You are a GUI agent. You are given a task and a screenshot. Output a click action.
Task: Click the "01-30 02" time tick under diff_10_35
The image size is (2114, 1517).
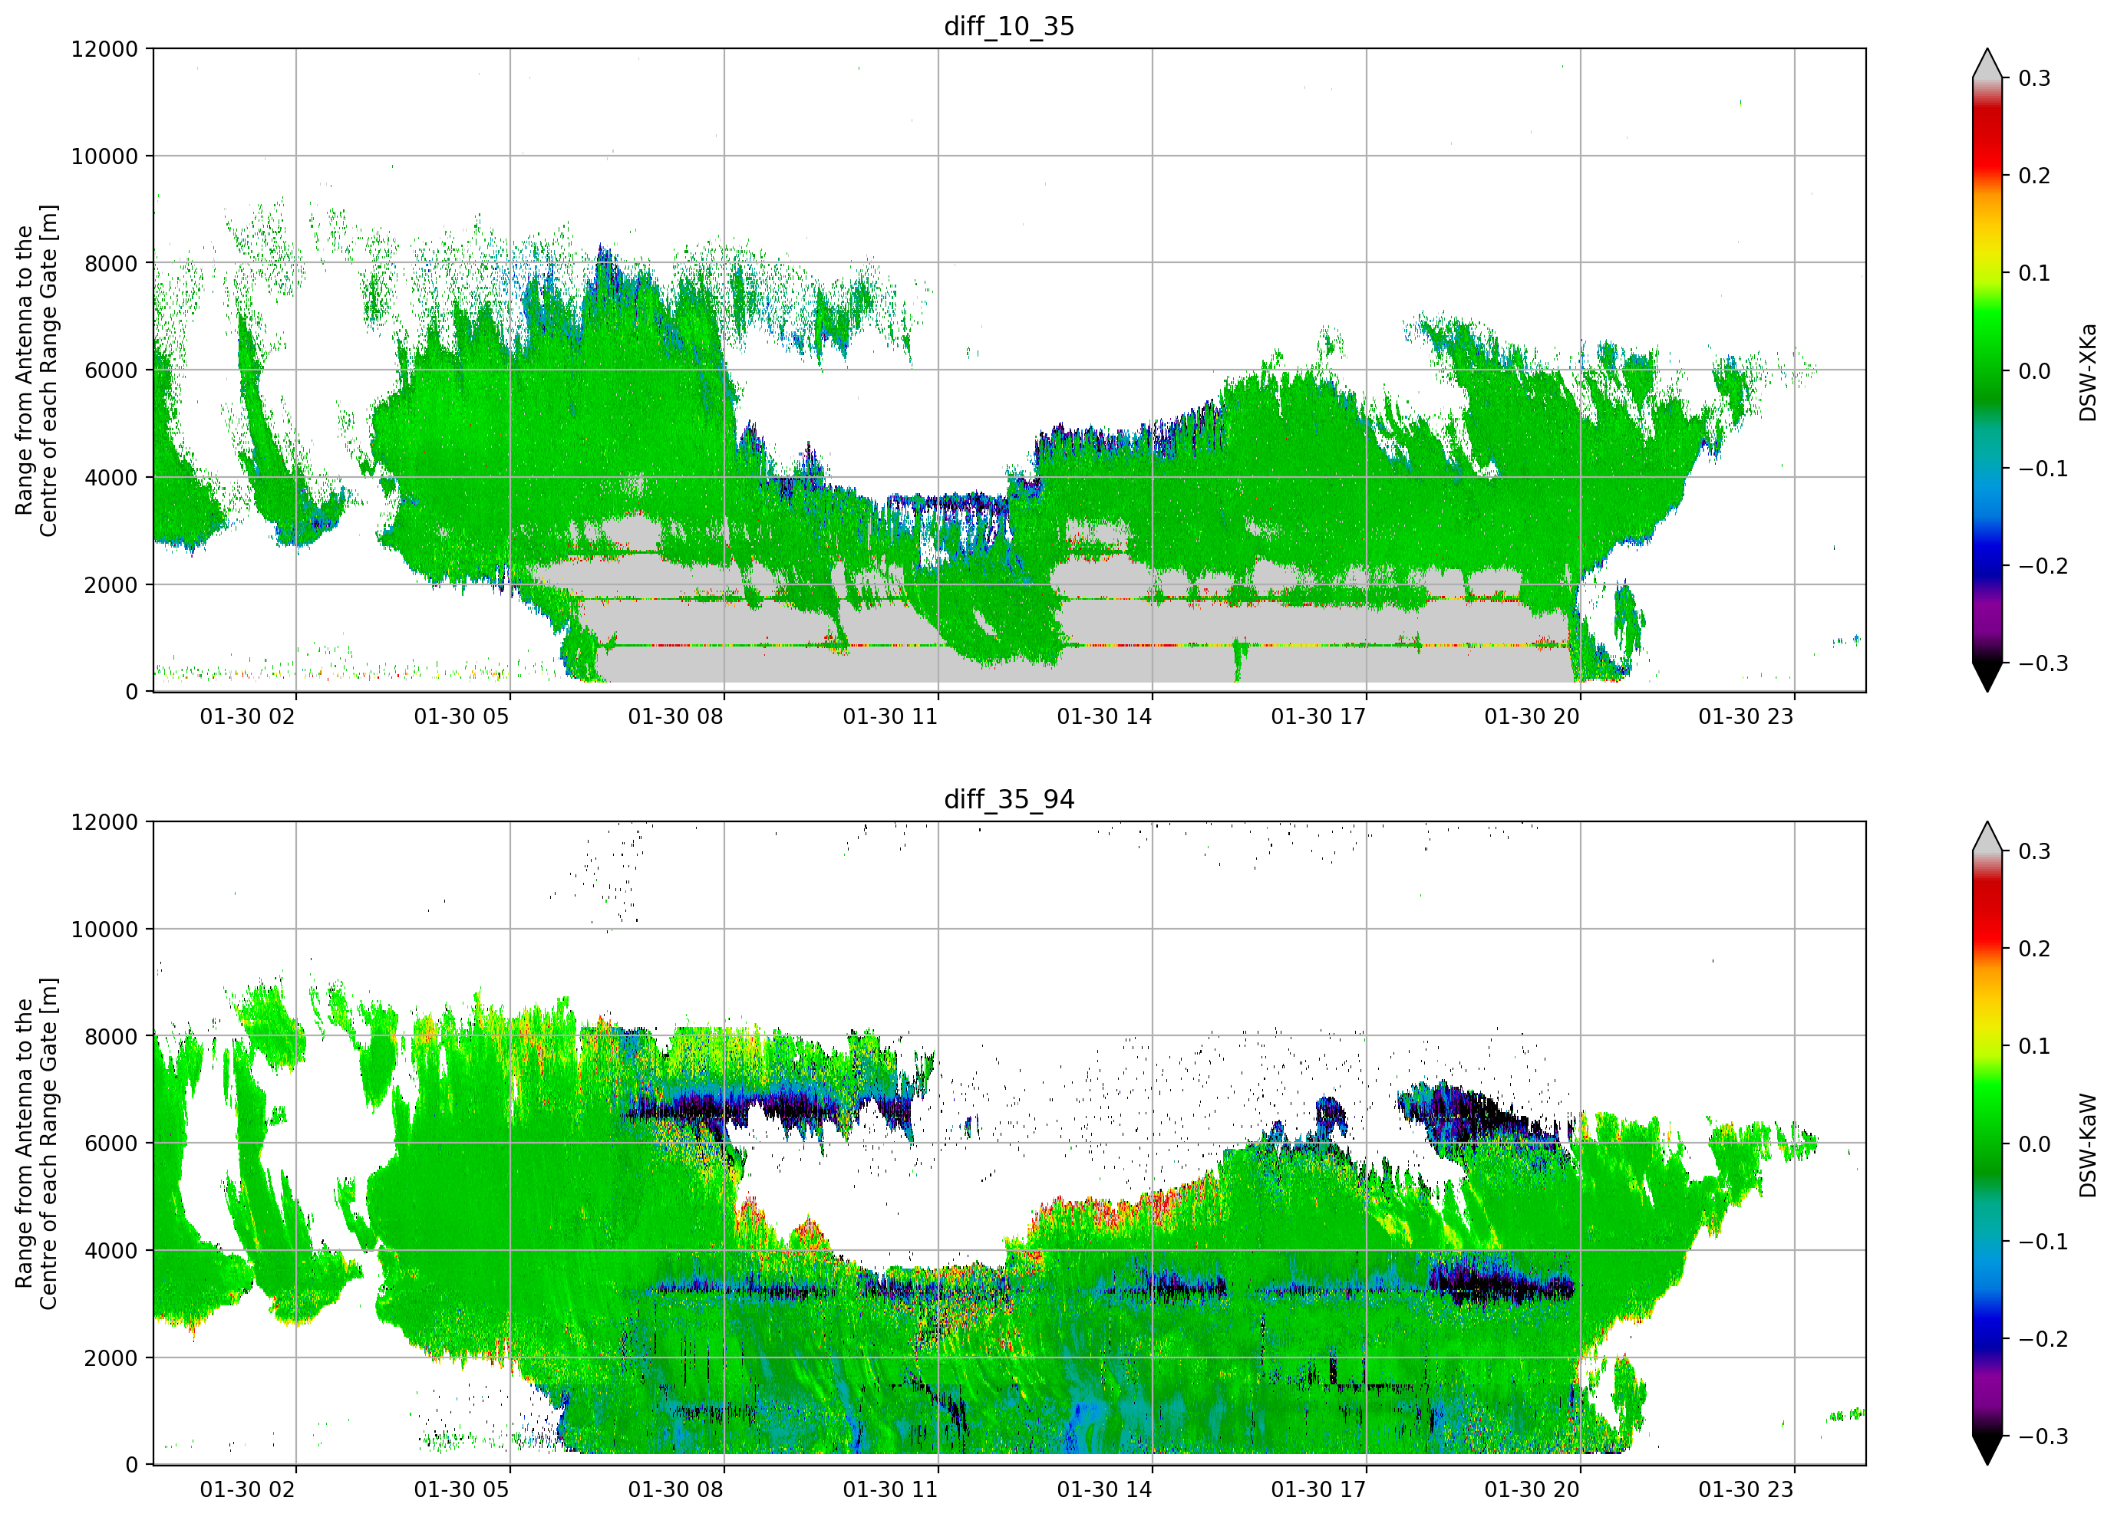[247, 716]
